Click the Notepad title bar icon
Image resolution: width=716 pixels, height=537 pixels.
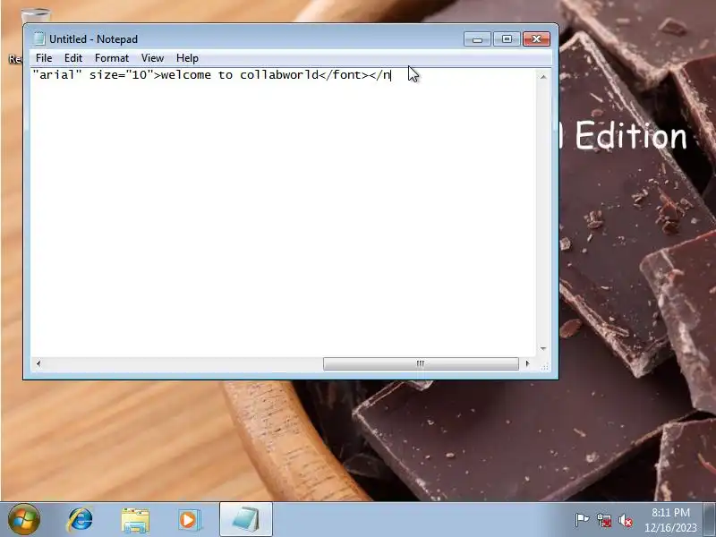click(38, 38)
